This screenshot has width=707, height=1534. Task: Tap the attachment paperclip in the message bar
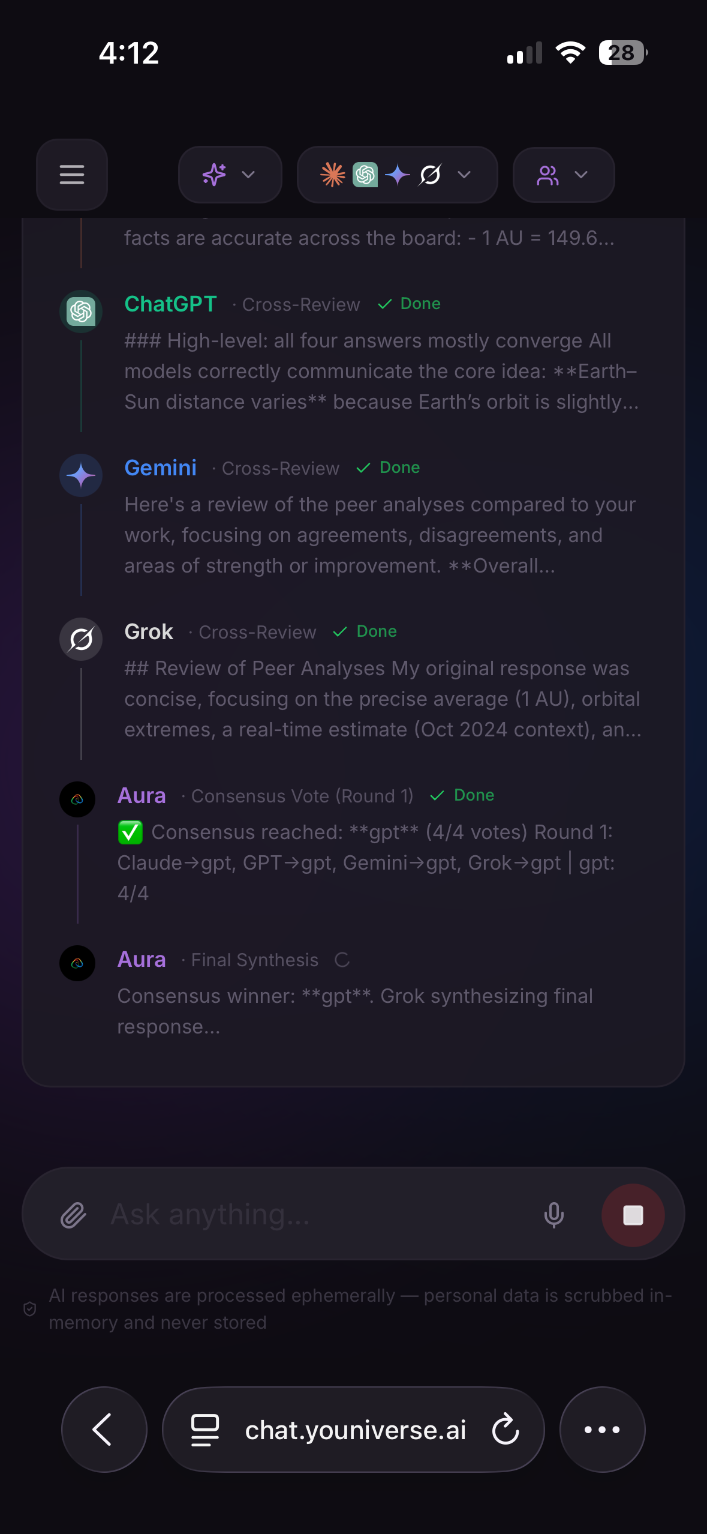73,1214
